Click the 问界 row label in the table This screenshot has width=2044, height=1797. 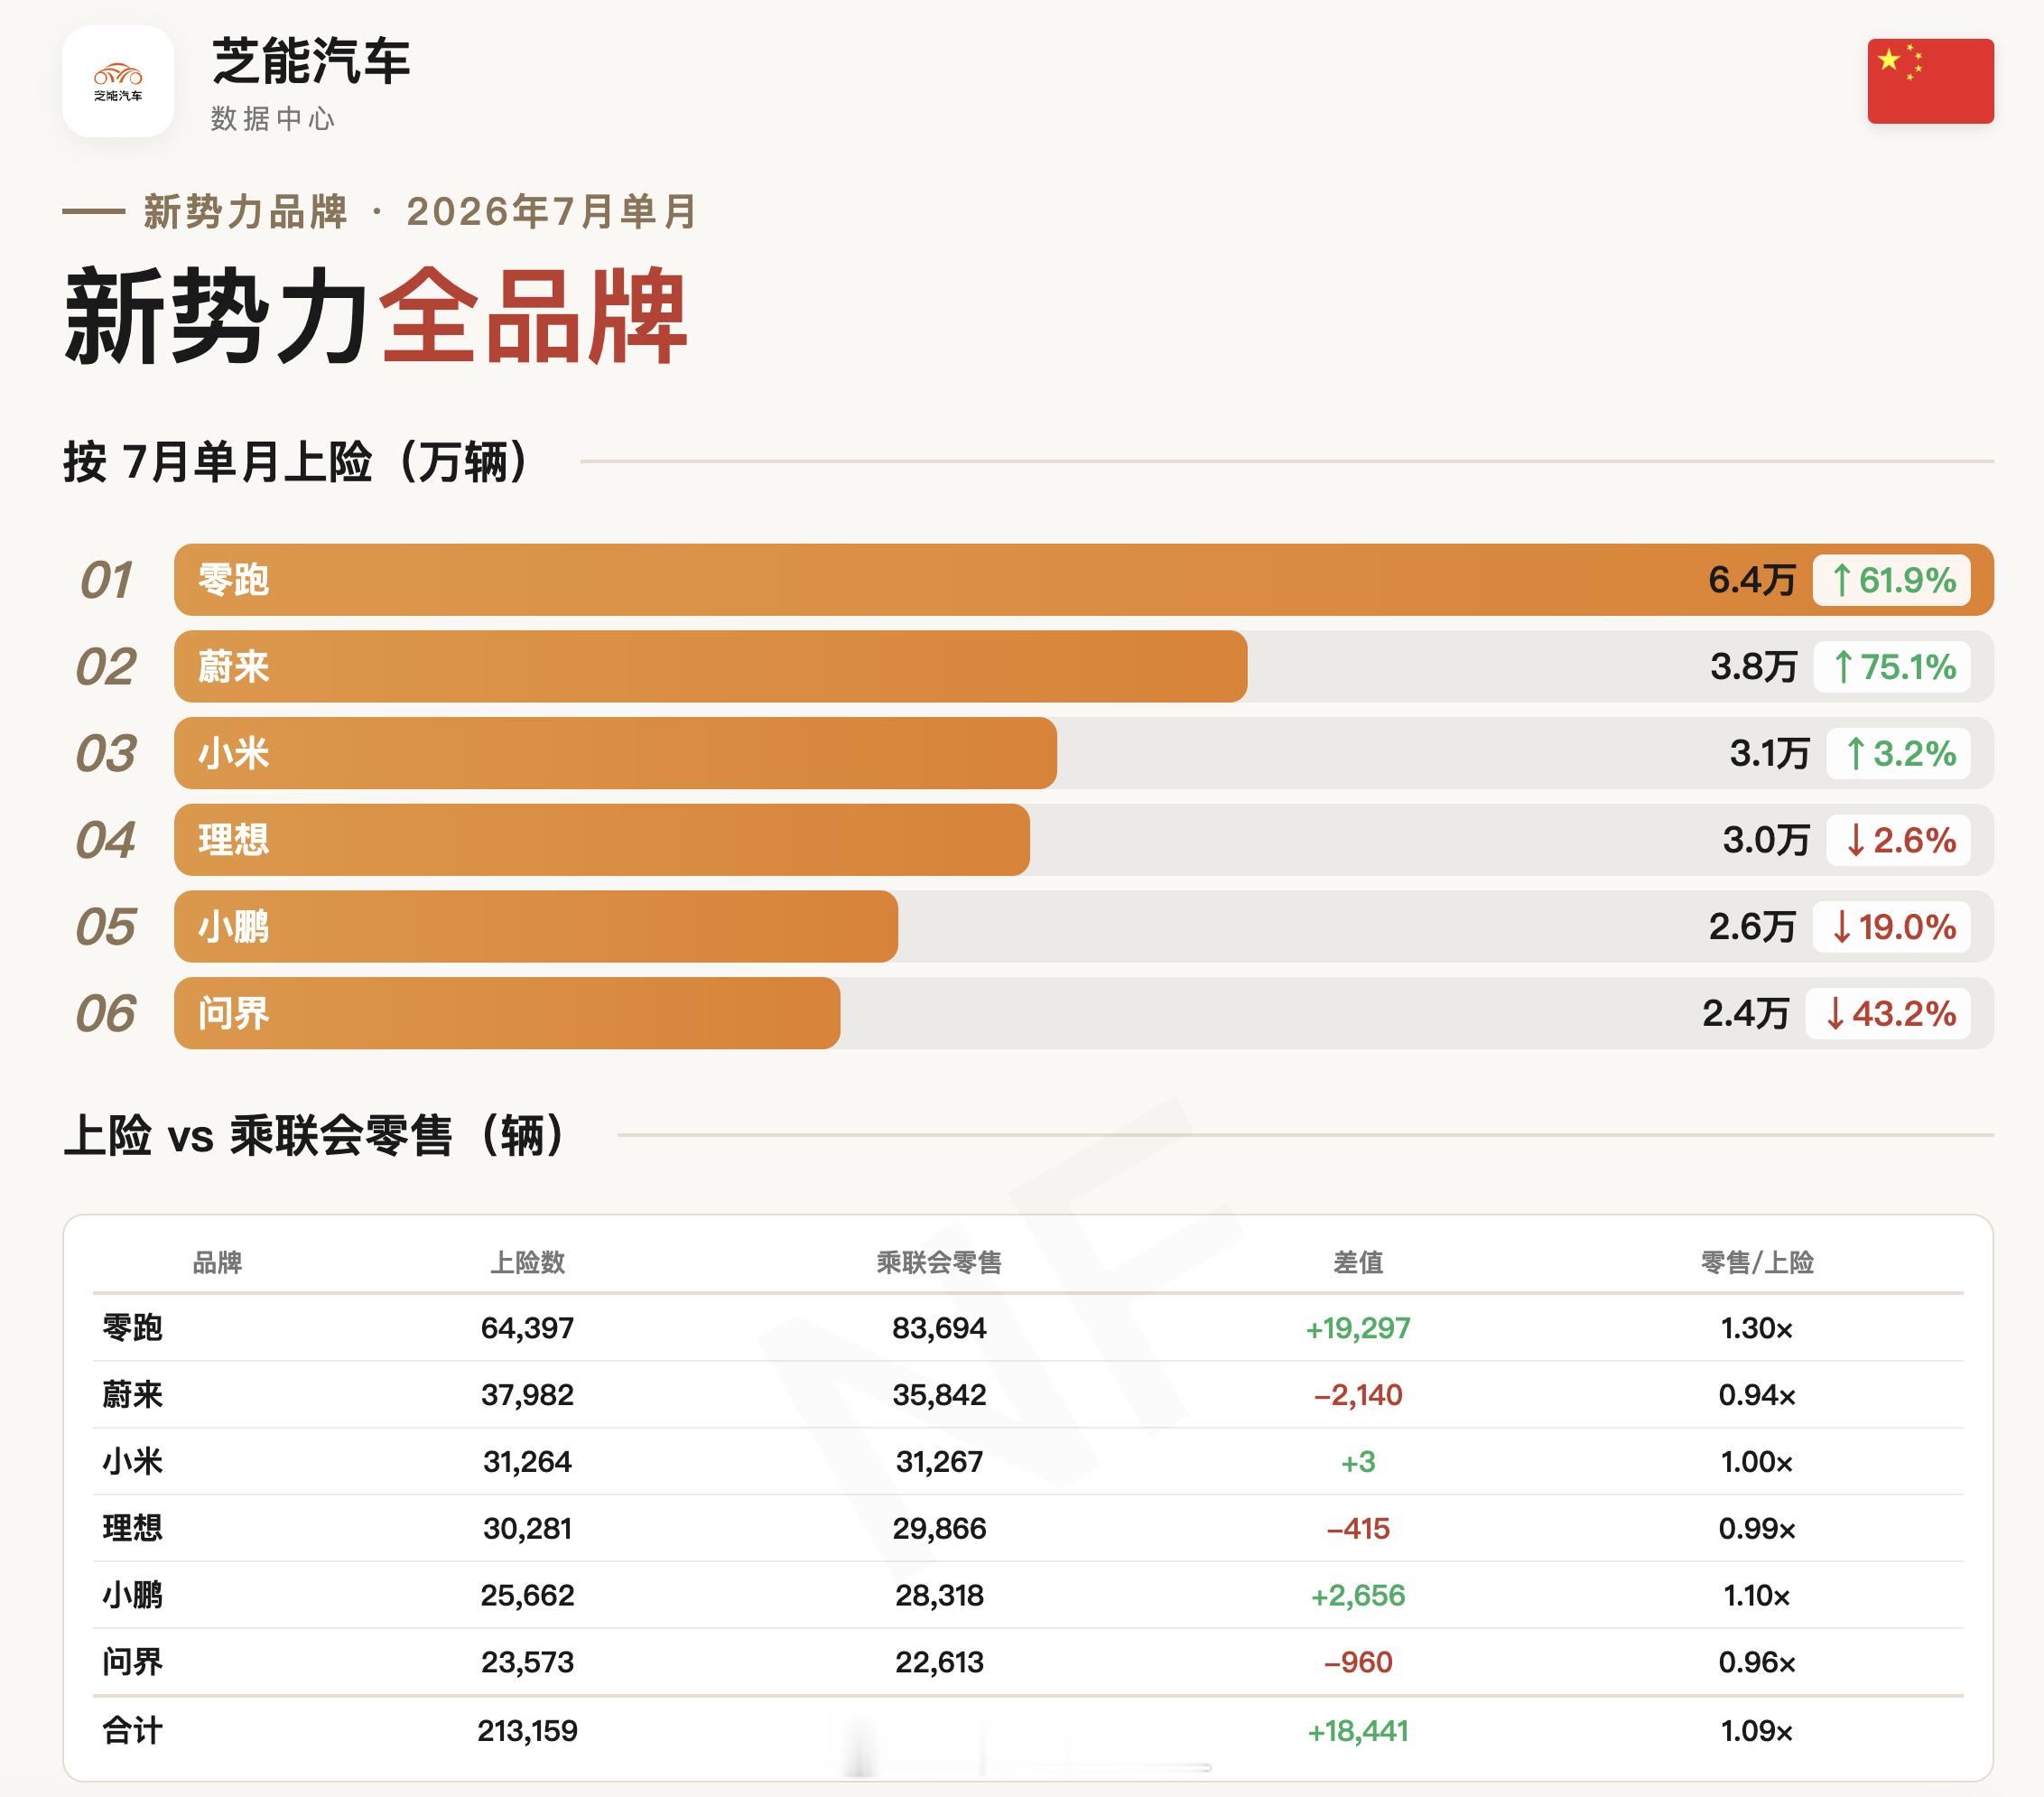132,1662
